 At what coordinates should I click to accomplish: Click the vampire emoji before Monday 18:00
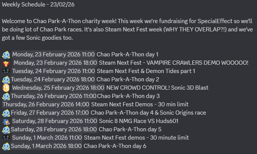[6, 63]
